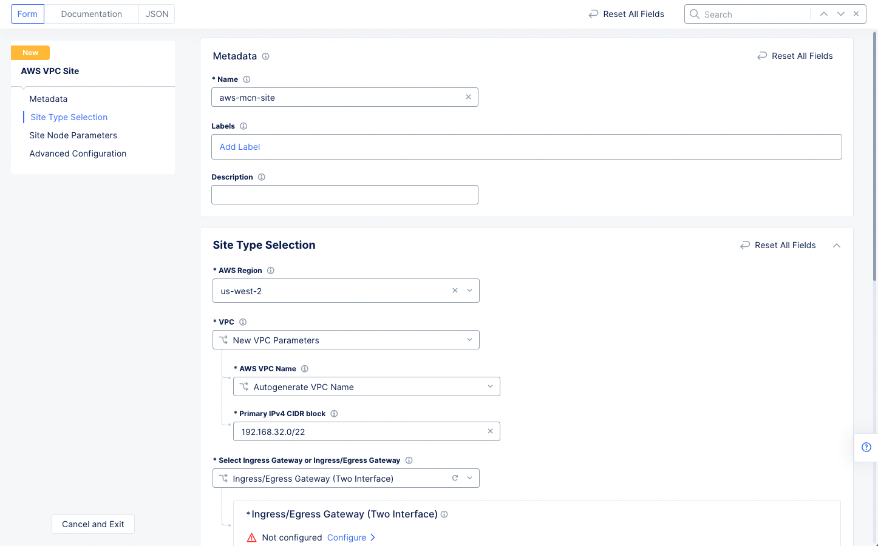Switch to the JSON tab
878x546 pixels.
pyautogui.click(x=156, y=13)
